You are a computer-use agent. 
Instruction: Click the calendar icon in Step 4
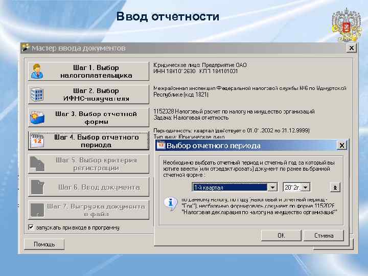click(37, 141)
